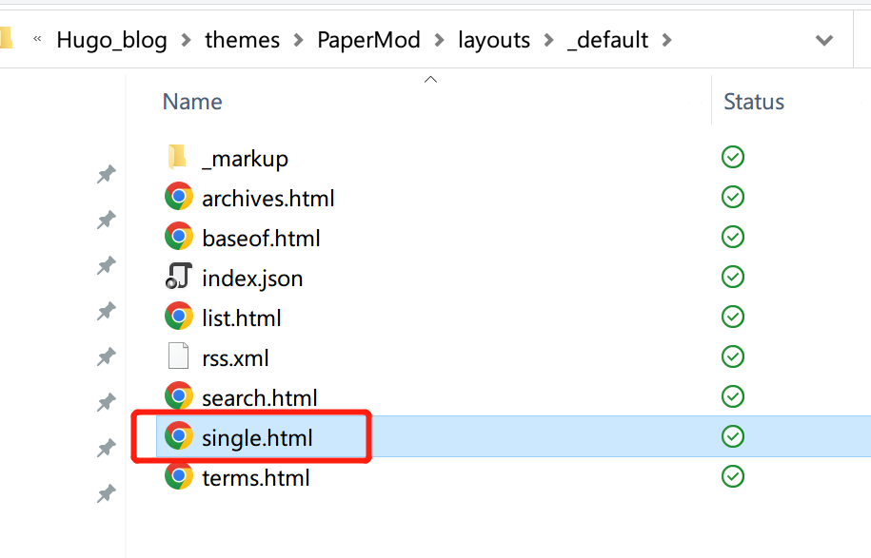Screen dimensions: 871x558
Task: Select the Chrome icon of baseof.html
Action: click(179, 237)
